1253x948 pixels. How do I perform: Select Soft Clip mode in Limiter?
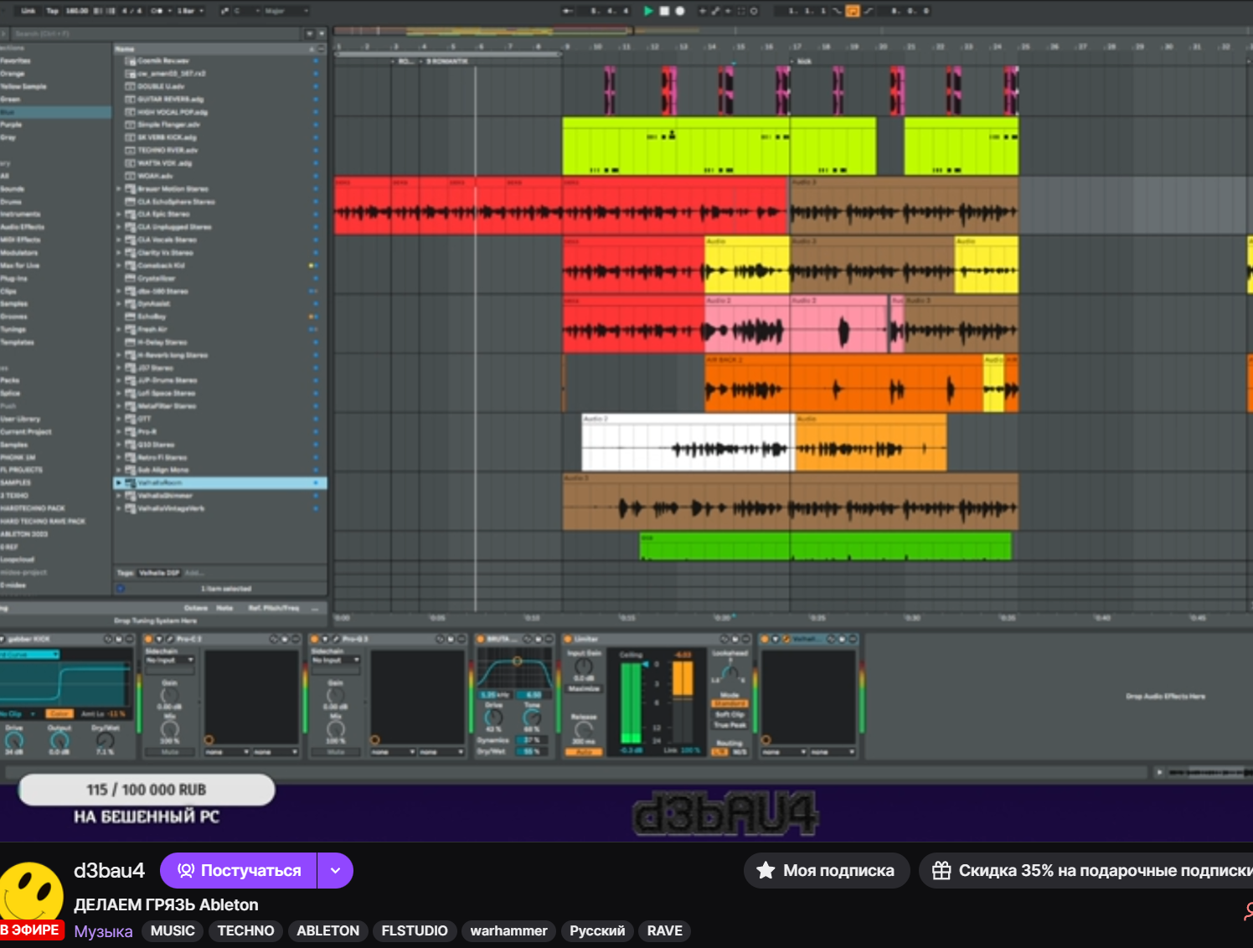730,714
